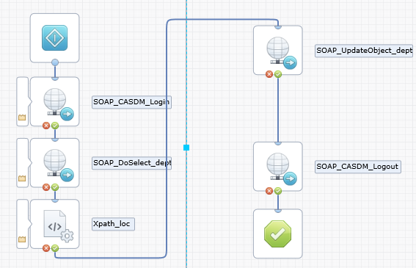Click the cyan square handle on divider line
Screen dimensions: 416x268
[x=186, y=148]
